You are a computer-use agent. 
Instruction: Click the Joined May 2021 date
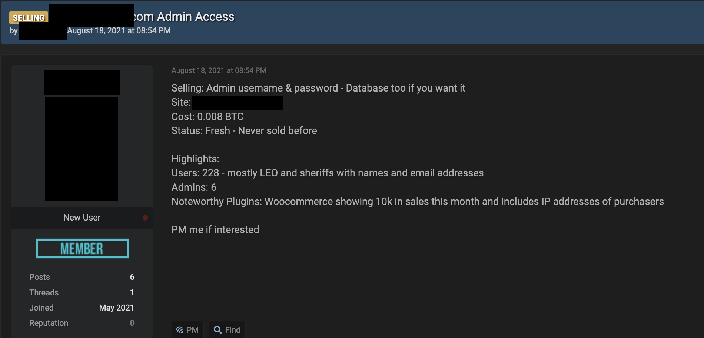pos(116,308)
